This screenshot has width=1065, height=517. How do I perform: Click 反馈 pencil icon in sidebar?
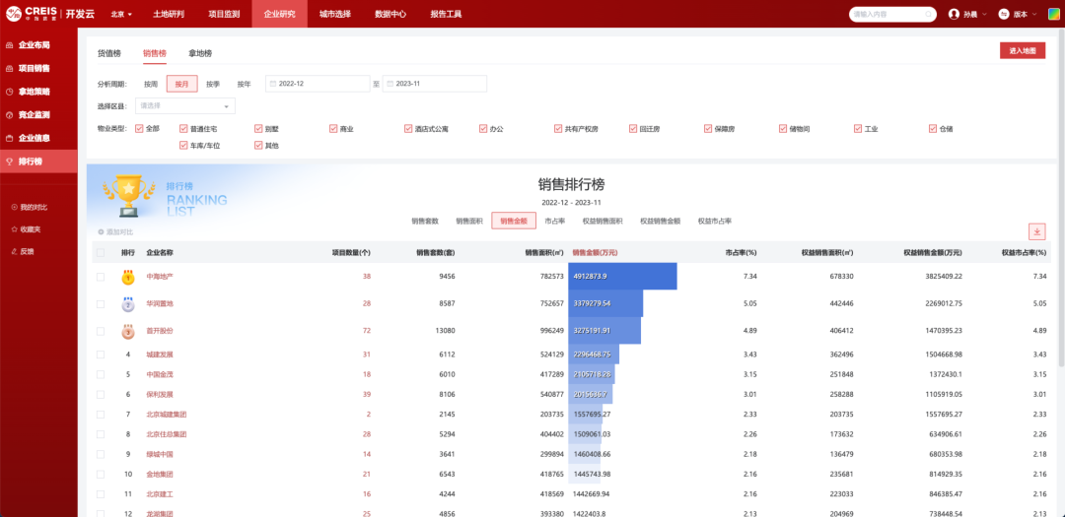[14, 251]
